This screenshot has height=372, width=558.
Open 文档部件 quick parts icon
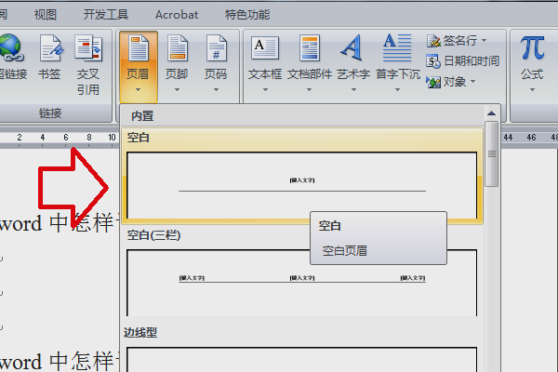pos(310,48)
